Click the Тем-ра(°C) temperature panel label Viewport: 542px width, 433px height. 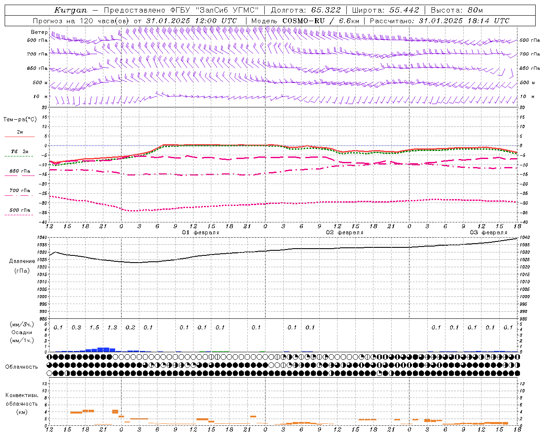[x=20, y=120]
